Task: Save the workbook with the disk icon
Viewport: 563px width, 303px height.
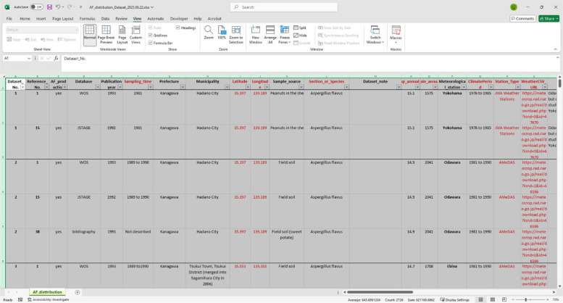Action: 49,7
